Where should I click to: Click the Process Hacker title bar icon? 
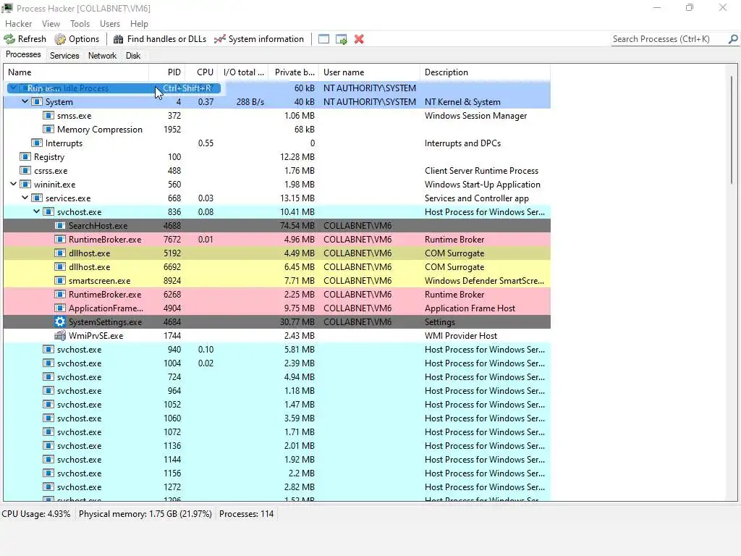point(7,8)
